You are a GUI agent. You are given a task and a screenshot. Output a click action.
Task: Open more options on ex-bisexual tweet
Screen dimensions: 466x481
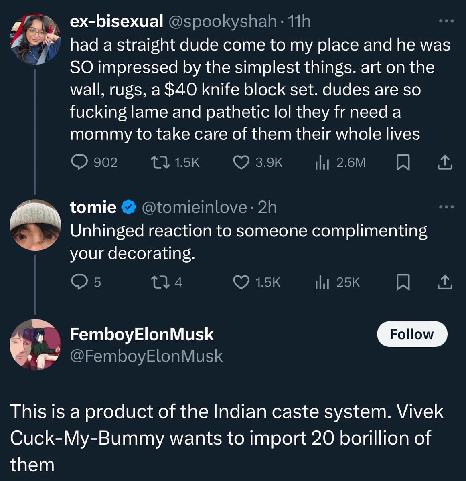tap(446, 21)
